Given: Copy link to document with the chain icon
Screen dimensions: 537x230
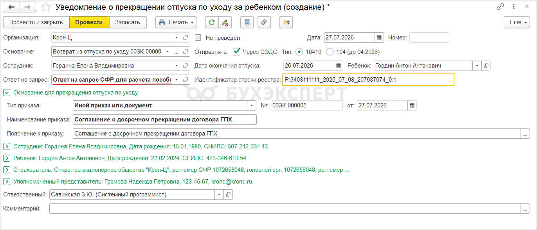Looking at the screenshot, I should [x=500, y=7].
